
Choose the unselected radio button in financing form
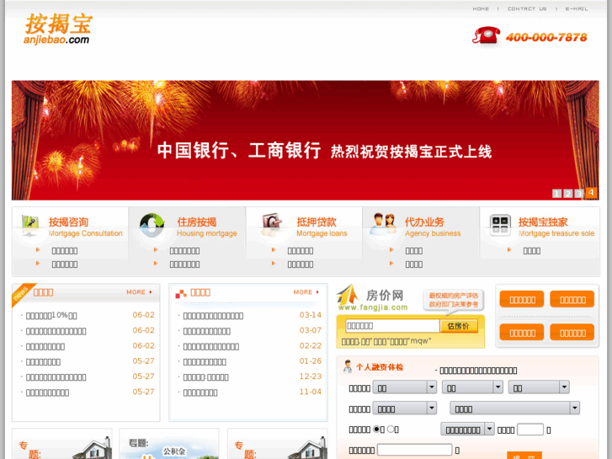click(x=391, y=430)
